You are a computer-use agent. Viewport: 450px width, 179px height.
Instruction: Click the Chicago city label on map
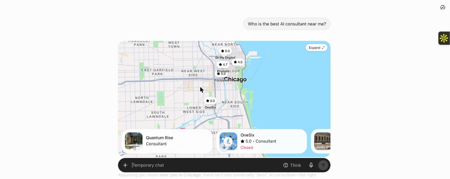tap(235, 79)
